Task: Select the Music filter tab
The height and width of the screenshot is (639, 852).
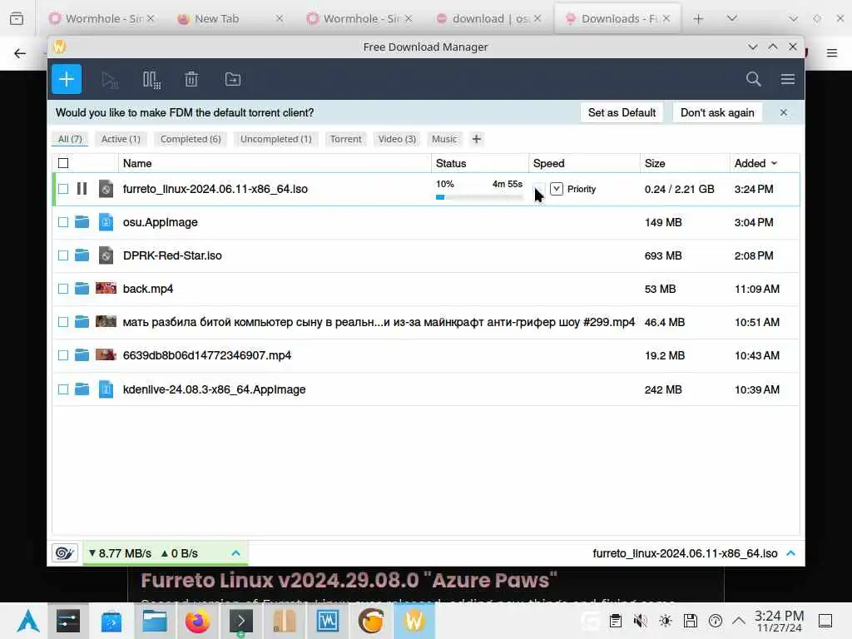Action: click(444, 139)
